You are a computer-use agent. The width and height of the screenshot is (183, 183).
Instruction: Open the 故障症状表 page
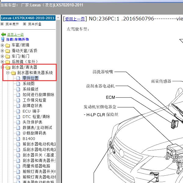click(32, 106)
